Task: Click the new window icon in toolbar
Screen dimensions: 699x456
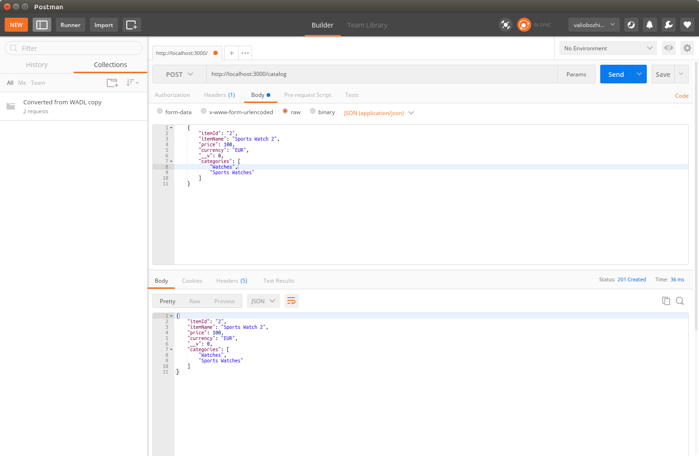Action: coord(131,25)
